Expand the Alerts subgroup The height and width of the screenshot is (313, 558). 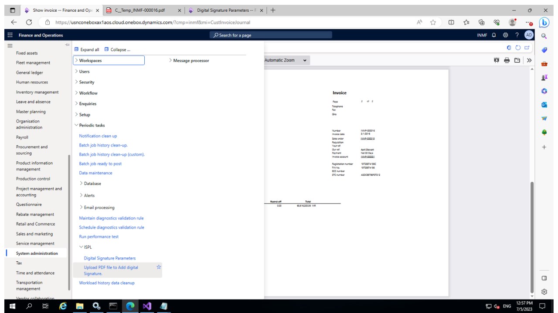(87, 195)
